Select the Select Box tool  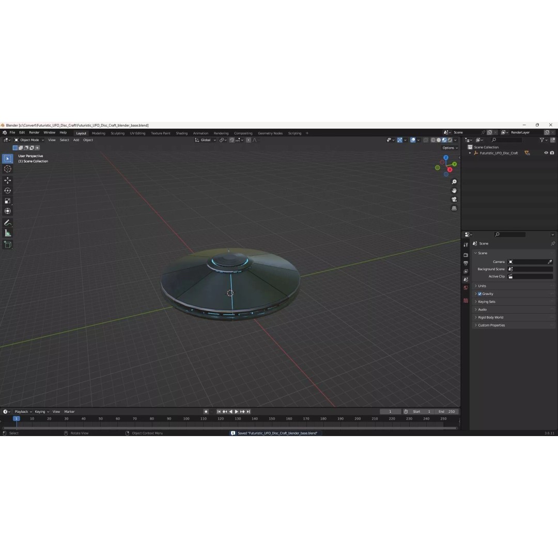tap(7, 159)
